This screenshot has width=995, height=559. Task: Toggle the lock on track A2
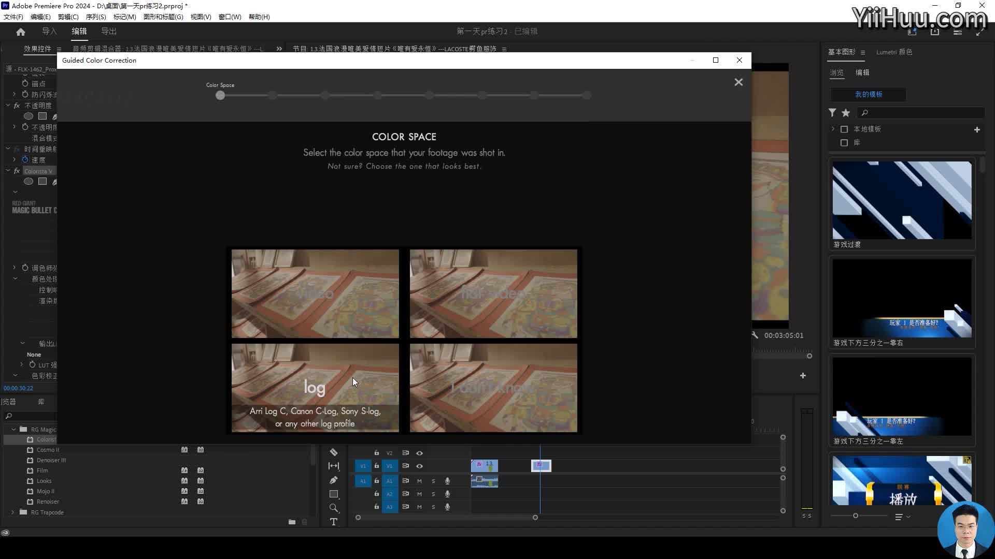[x=377, y=494]
